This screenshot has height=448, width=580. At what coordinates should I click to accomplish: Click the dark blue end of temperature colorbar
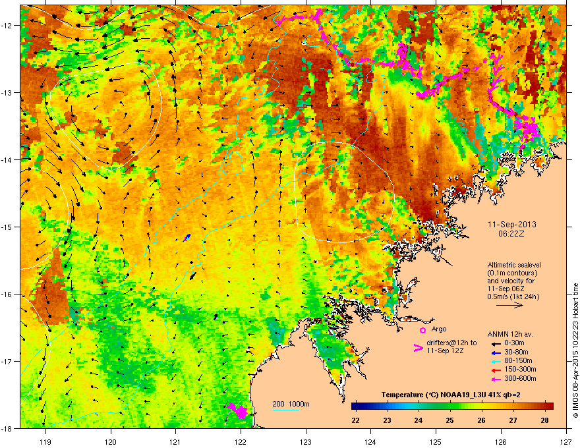click(356, 406)
